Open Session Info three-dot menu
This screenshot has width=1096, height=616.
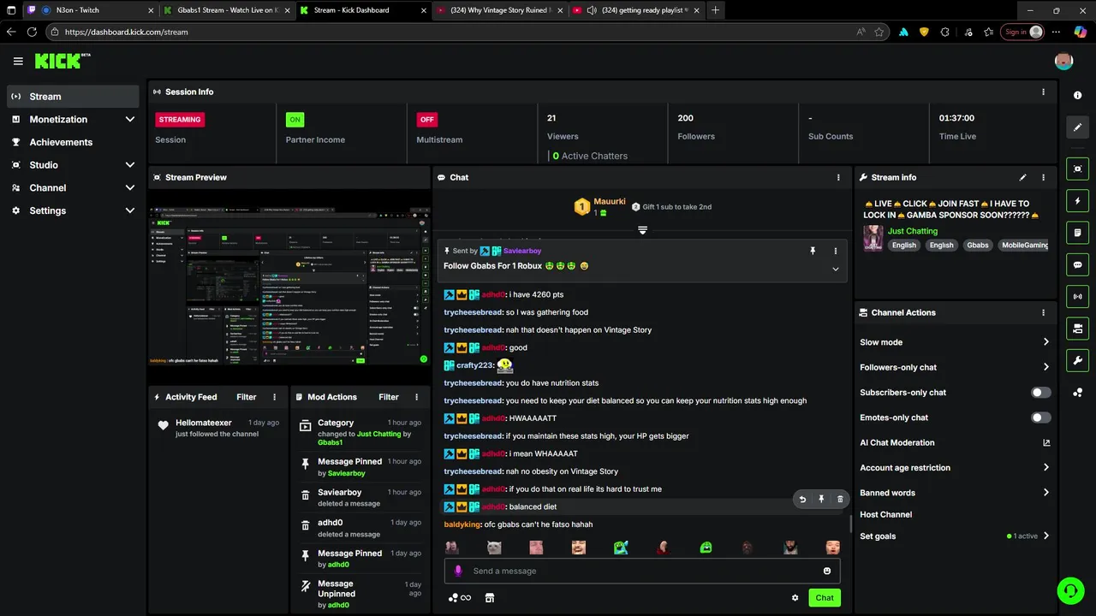[x=1043, y=92]
